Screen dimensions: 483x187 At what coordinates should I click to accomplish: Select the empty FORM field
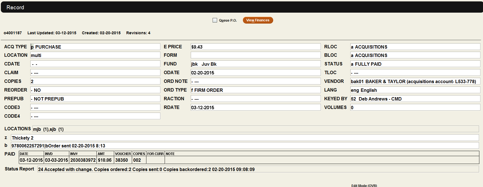coord(256,55)
